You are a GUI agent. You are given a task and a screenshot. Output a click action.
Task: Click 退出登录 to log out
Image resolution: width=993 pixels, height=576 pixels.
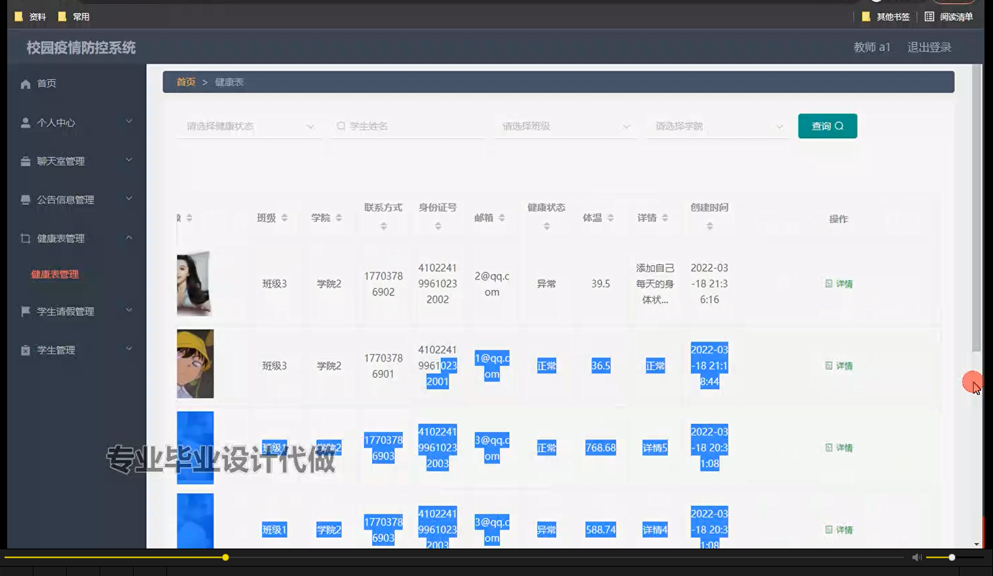pos(928,46)
